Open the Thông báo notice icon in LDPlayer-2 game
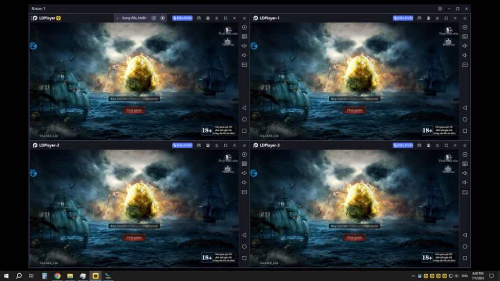This screenshot has height=281, width=500. tap(228, 169)
